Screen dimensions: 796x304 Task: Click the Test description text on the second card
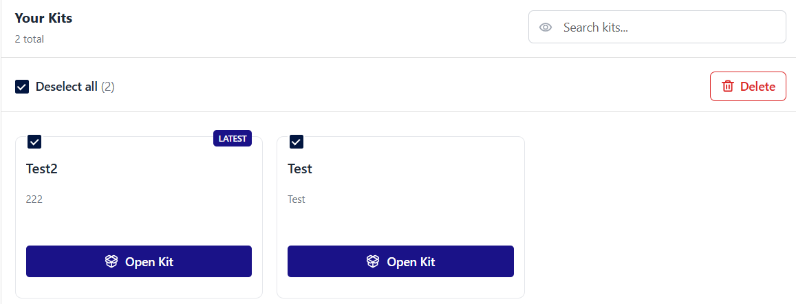pyautogui.click(x=297, y=199)
